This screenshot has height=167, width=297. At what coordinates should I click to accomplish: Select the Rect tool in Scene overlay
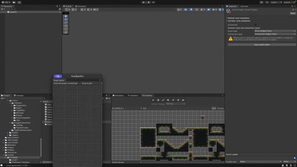click(66, 29)
